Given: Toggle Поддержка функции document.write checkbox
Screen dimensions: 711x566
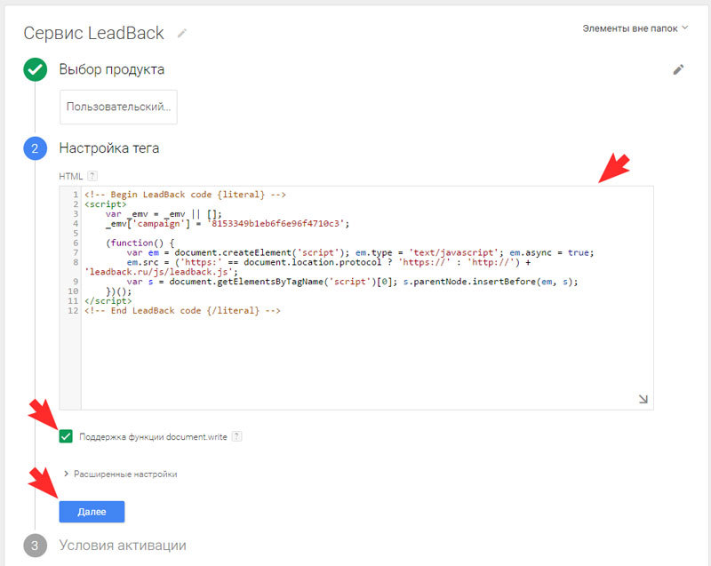Looking at the screenshot, I should 66,436.
